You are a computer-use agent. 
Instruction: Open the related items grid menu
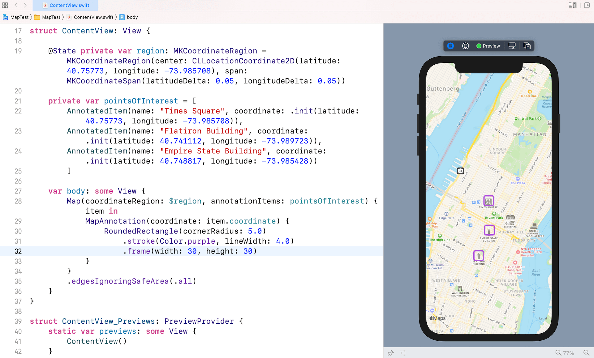(x=5, y=5)
